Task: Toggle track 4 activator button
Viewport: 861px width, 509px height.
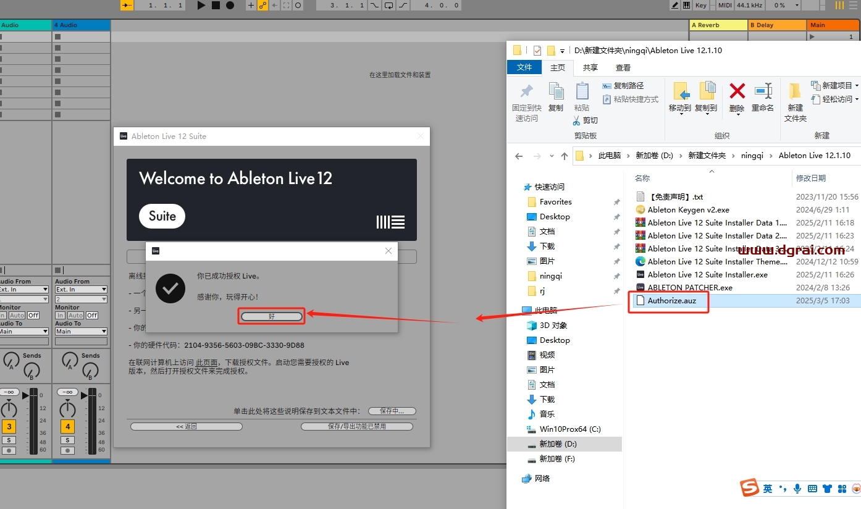Action: coord(67,426)
